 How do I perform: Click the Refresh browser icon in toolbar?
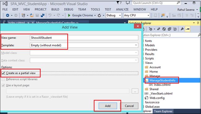pyautogui.click(x=99, y=16)
